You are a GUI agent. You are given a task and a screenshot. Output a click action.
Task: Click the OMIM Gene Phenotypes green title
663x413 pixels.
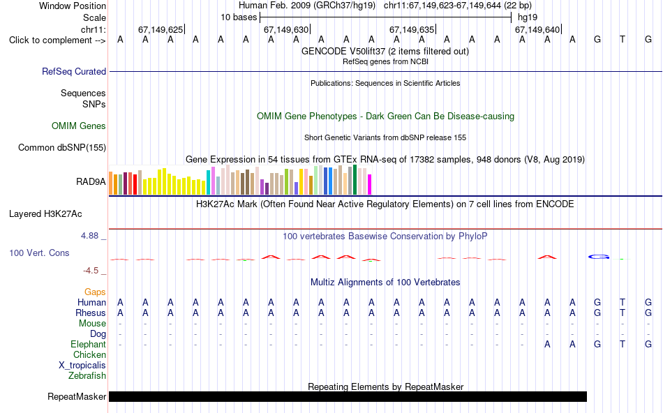[x=385, y=117]
